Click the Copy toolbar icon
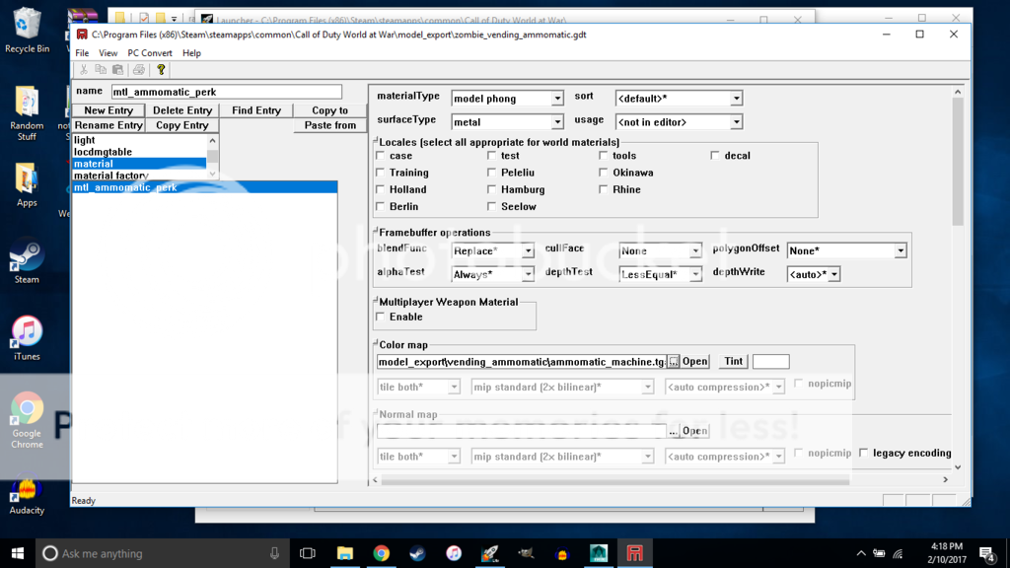Image resolution: width=1010 pixels, height=568 pixels. pyautogui.click(x=101, y=70)
